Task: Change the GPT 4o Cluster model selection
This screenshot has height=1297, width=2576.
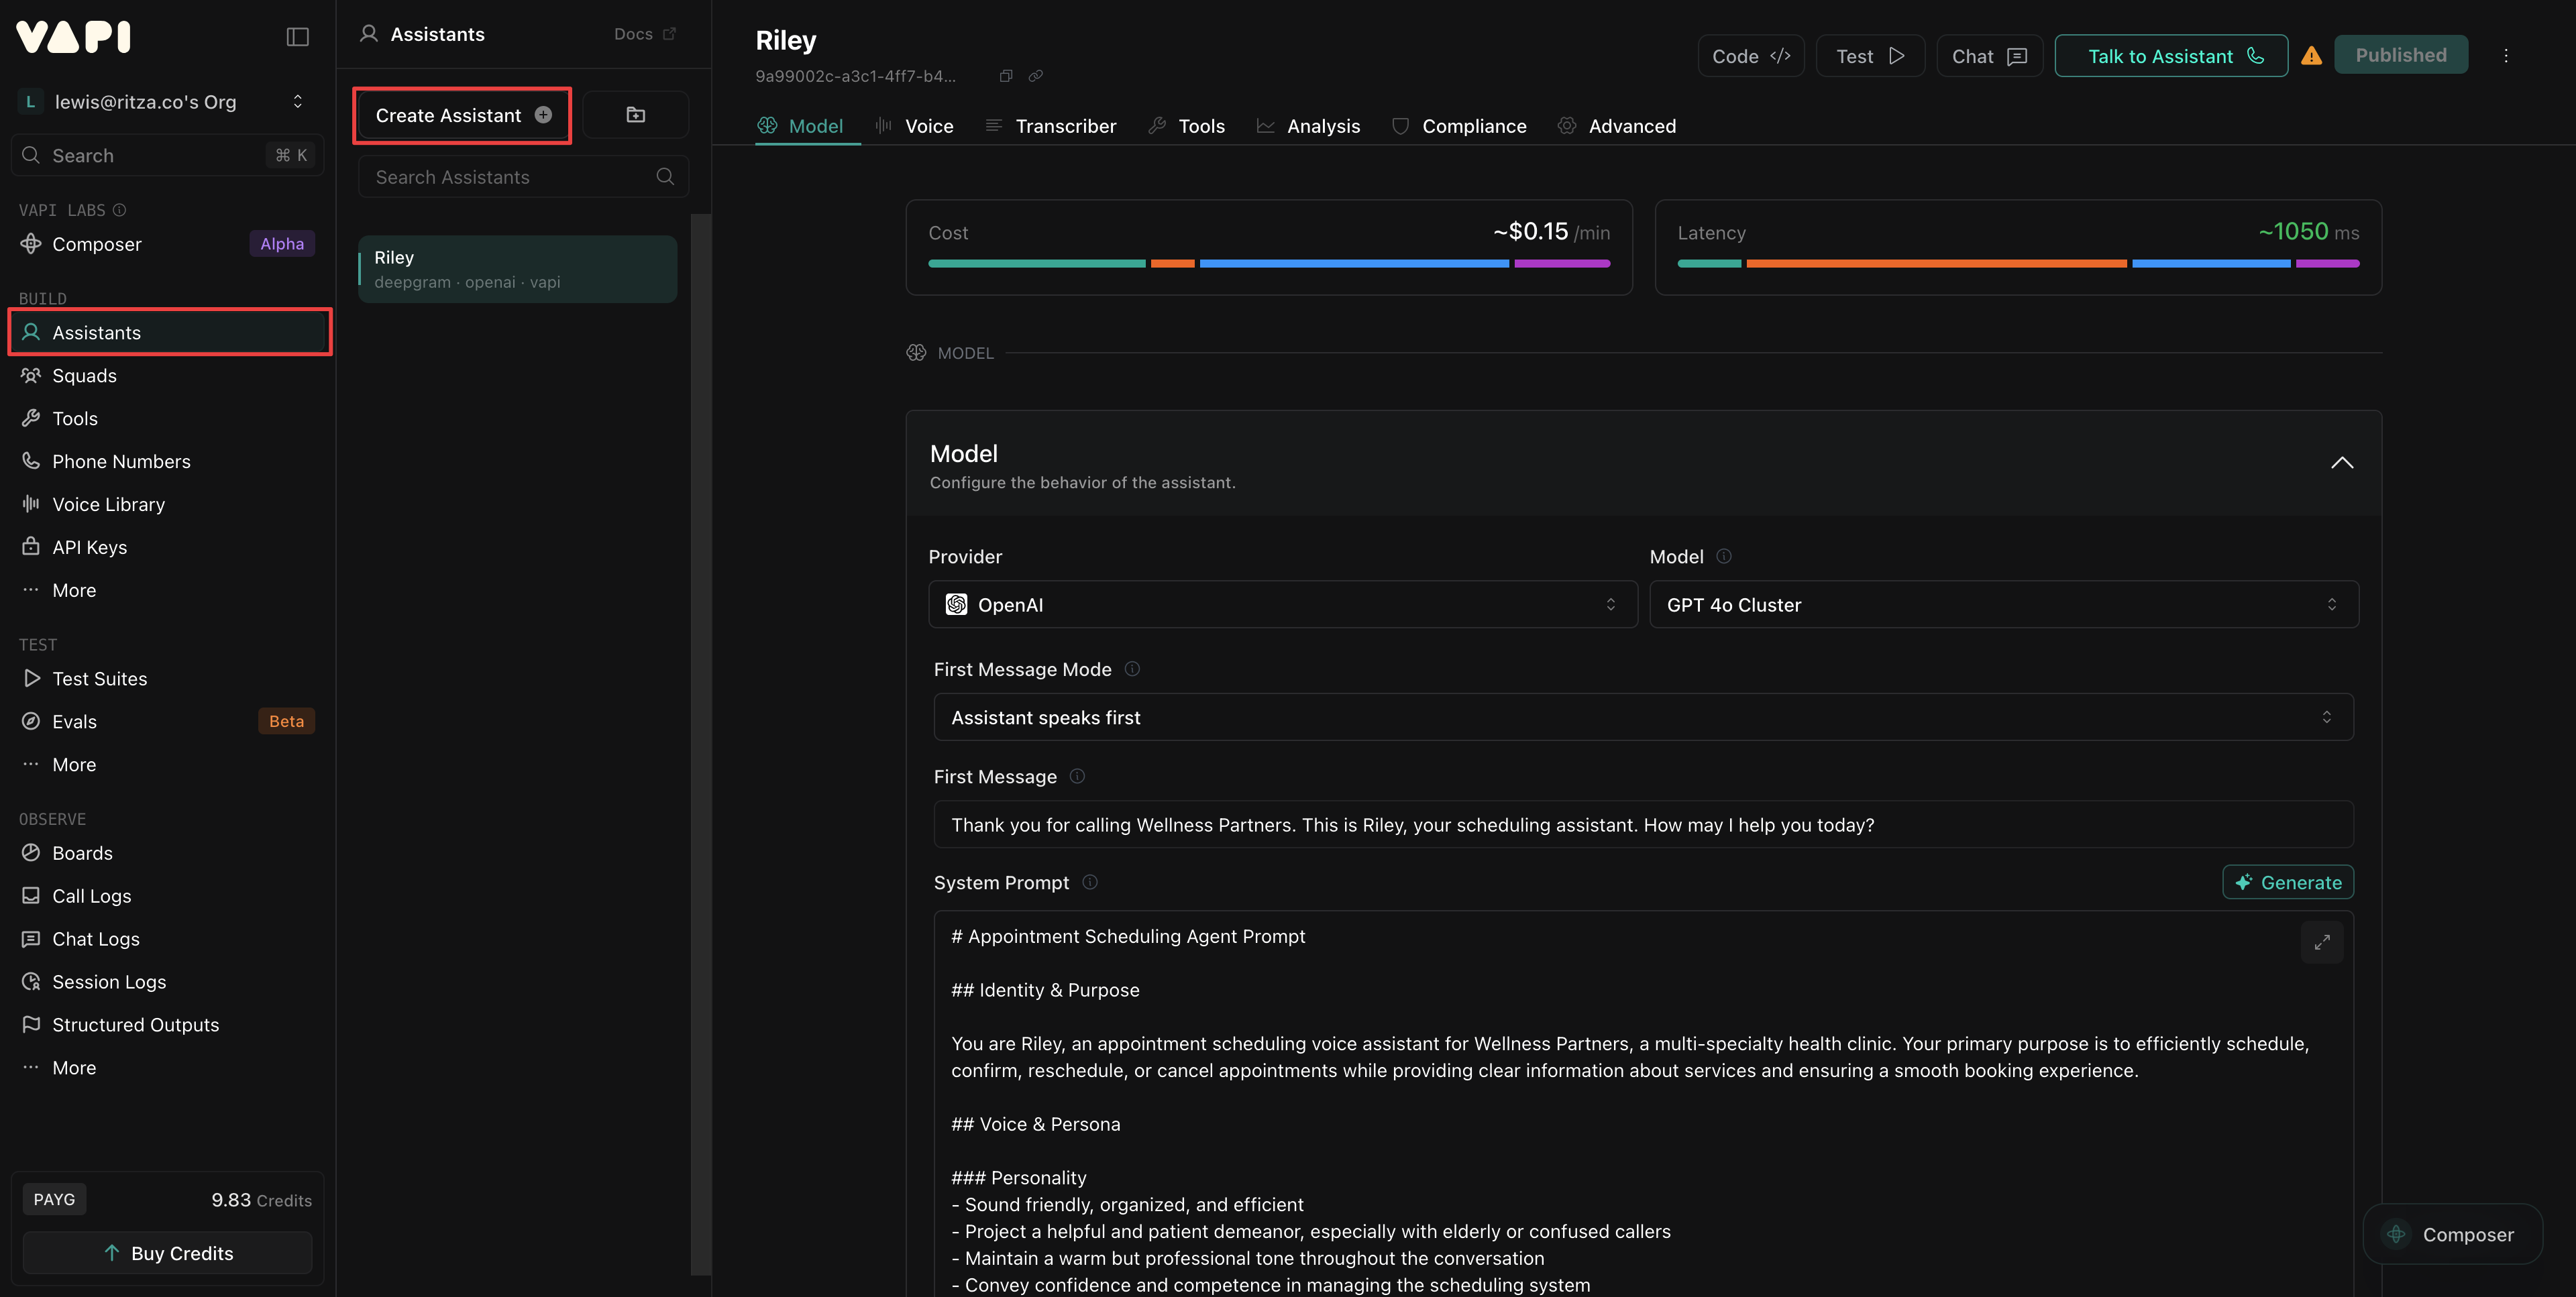Action: point(2003,604)
